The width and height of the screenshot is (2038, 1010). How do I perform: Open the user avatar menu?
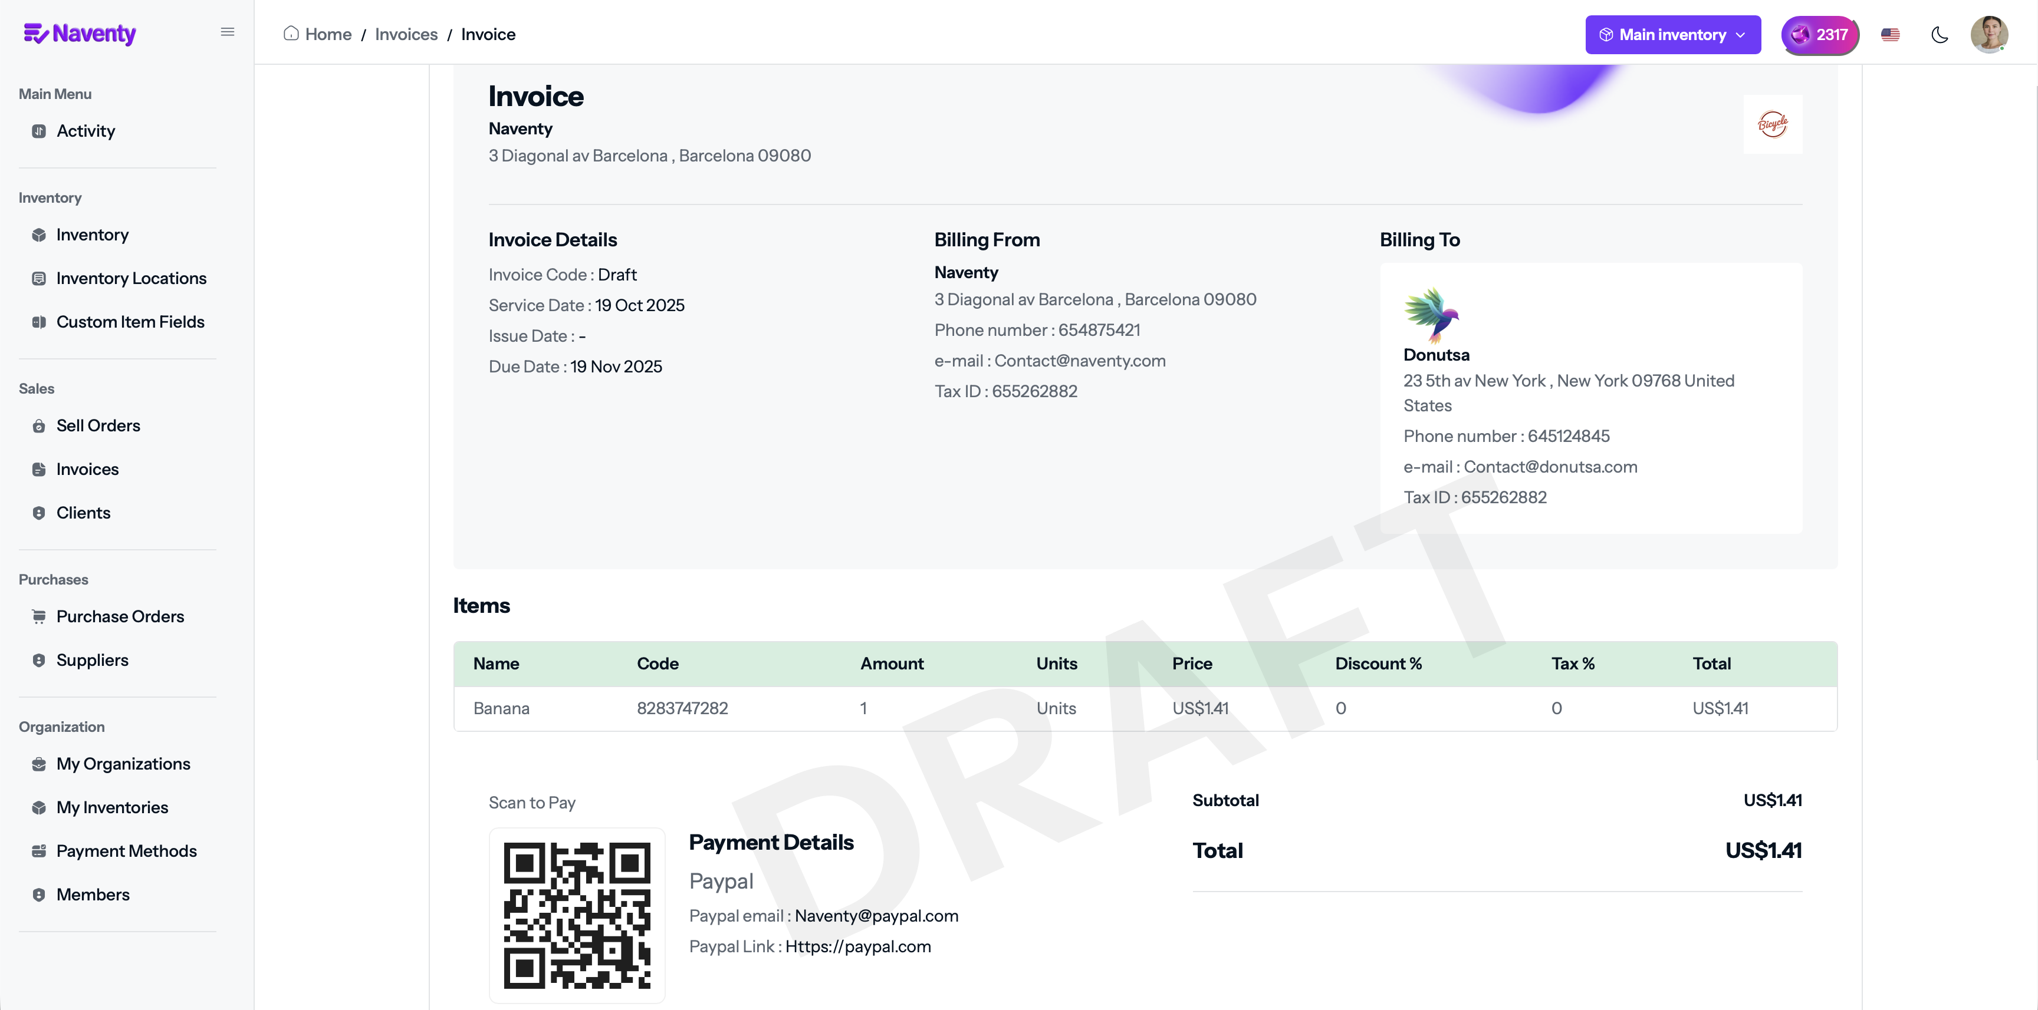tap(1989, 34)
